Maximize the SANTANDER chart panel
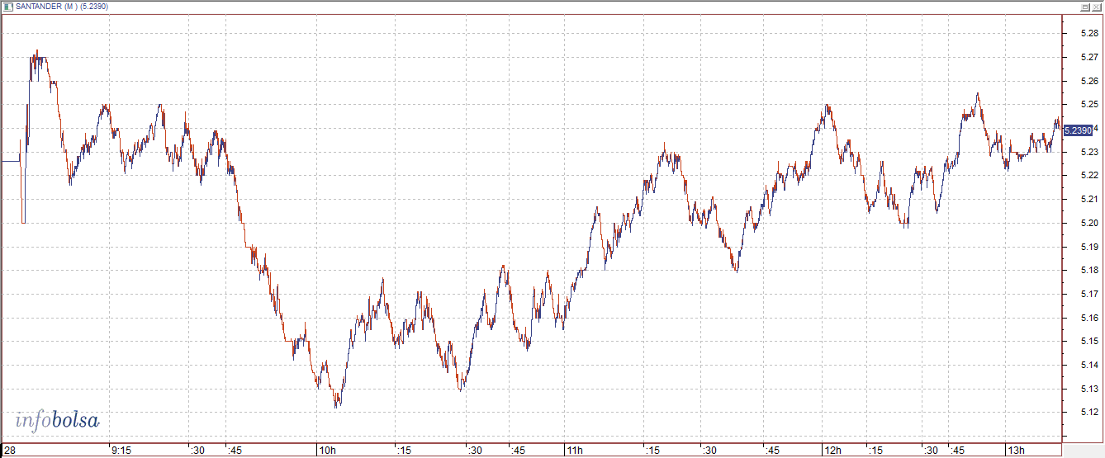Viewport: 1105px width, 458px height. [1085, 7]
